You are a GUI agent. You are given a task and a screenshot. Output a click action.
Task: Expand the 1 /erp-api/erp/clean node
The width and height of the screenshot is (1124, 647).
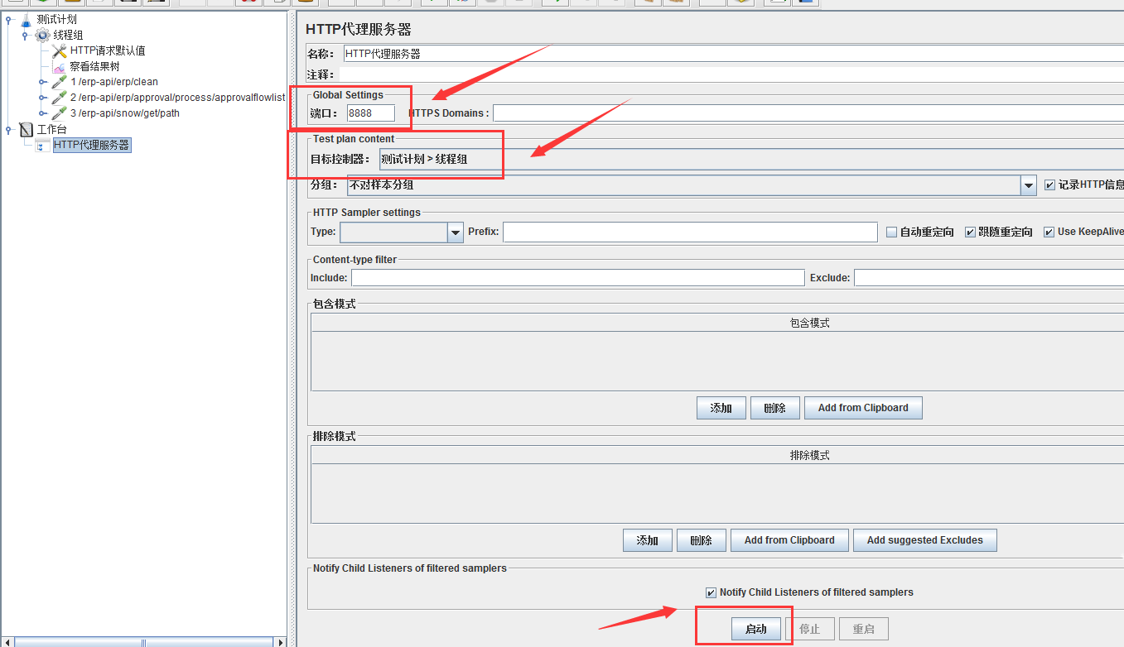(42, 82)
